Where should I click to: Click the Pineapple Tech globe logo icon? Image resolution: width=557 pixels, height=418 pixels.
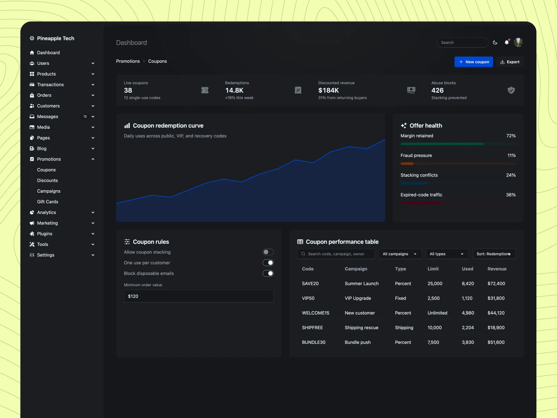(x=32, y=38)
